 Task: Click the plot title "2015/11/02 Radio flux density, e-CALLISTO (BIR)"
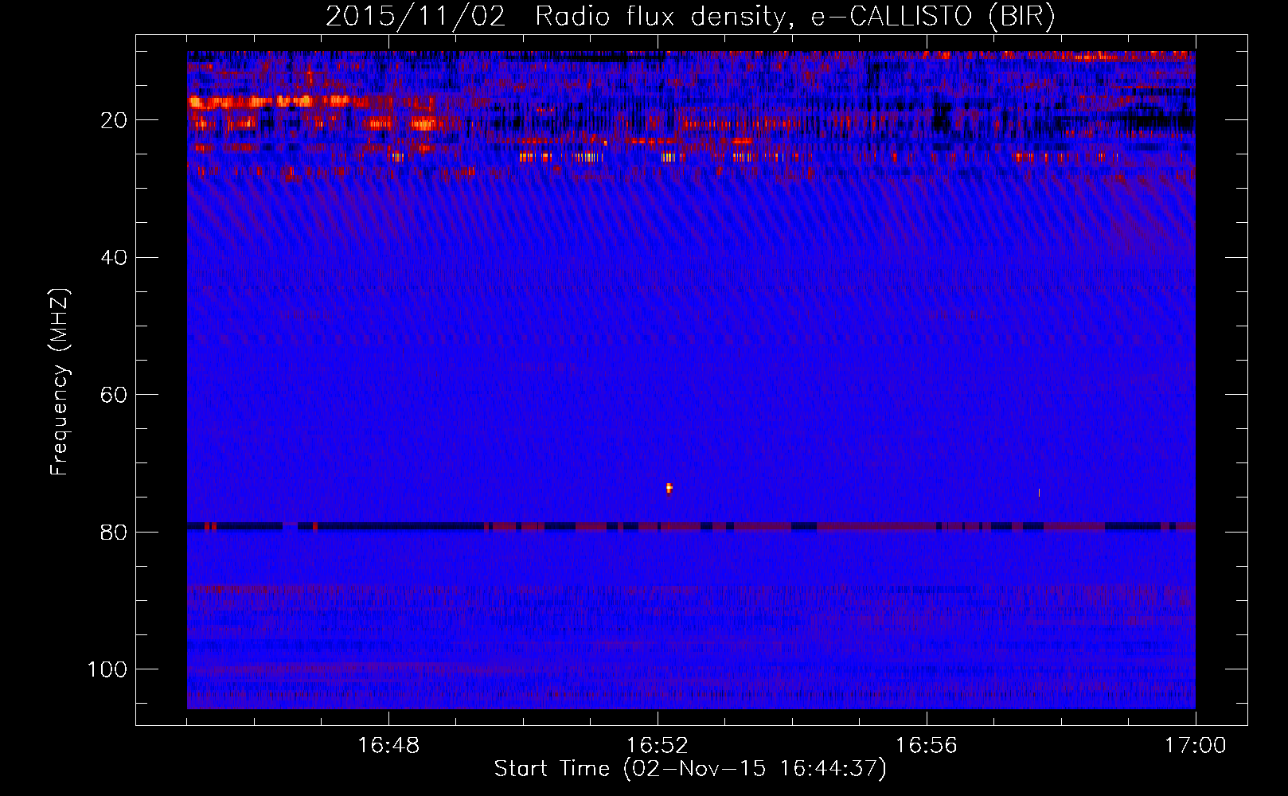click(690, 17)
